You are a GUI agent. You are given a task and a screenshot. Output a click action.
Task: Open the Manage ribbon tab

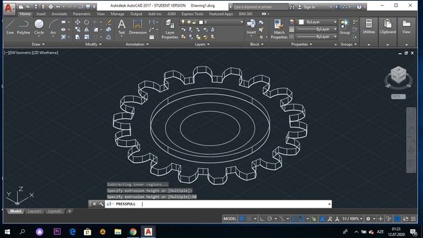point(118,14)
